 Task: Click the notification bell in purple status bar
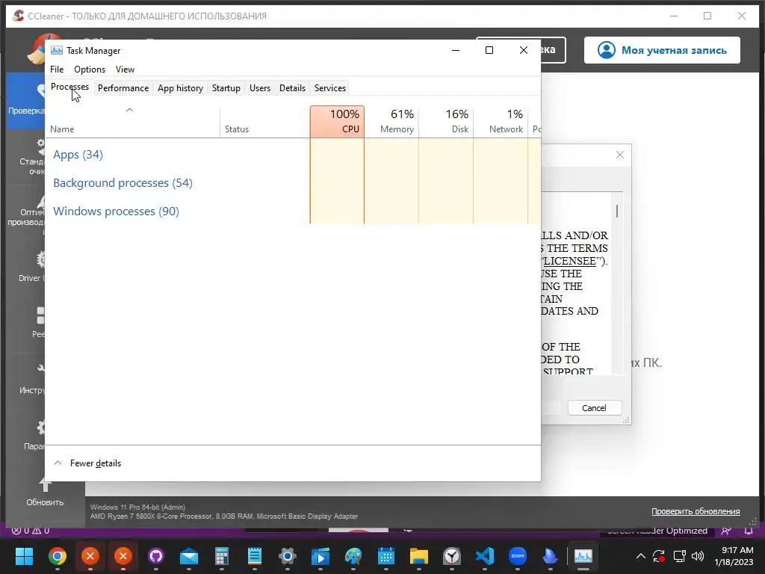tap(749, 531)
